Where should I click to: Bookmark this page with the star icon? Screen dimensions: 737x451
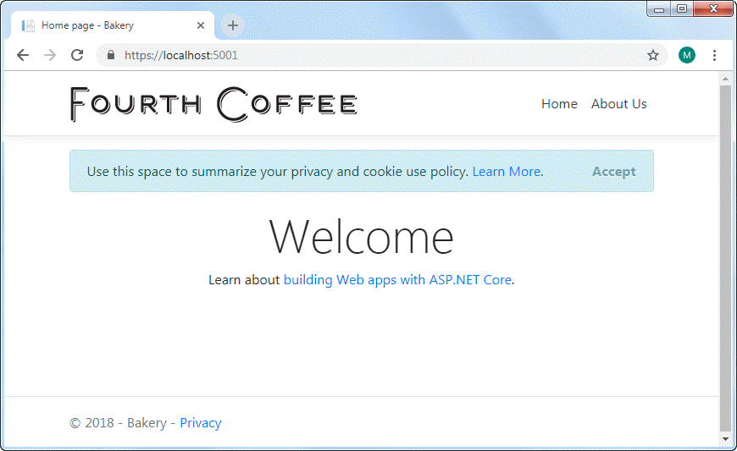(653, 55)
